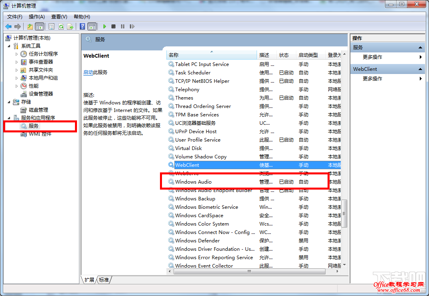The image size is (429, 296).
Task: Expand the 本地用户和组 tree node
Action: 17,78
